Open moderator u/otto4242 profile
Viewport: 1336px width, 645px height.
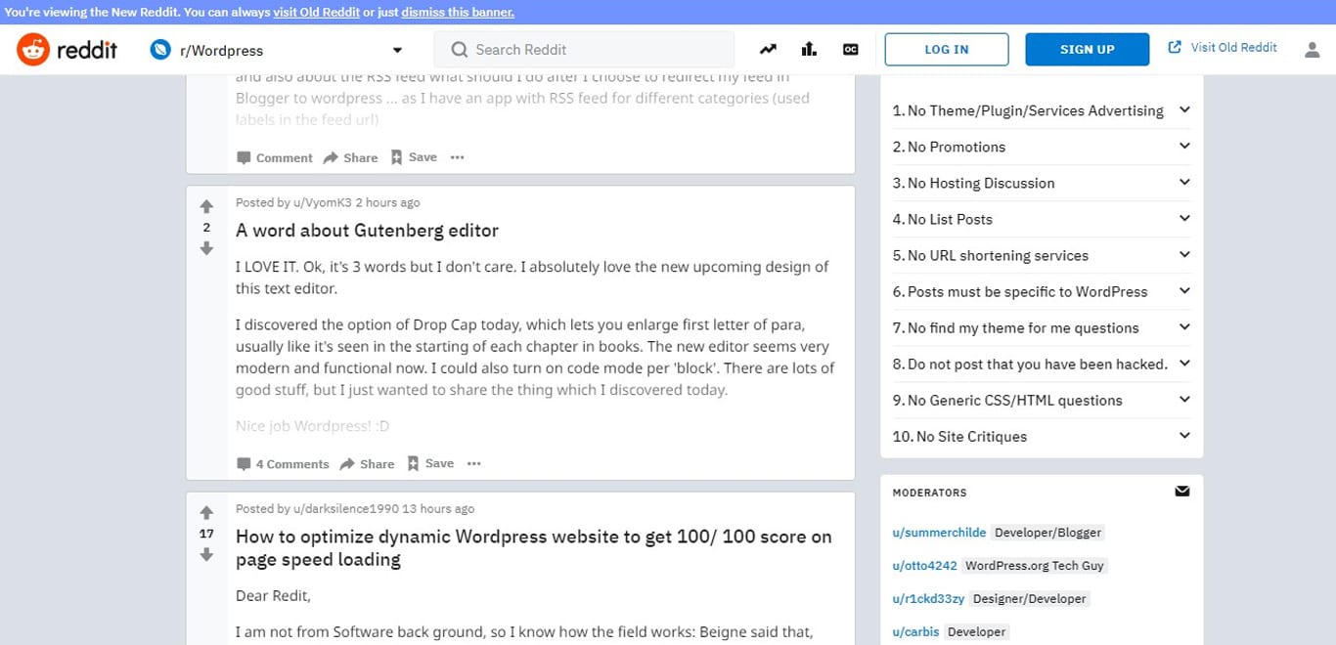click(924, 565)
